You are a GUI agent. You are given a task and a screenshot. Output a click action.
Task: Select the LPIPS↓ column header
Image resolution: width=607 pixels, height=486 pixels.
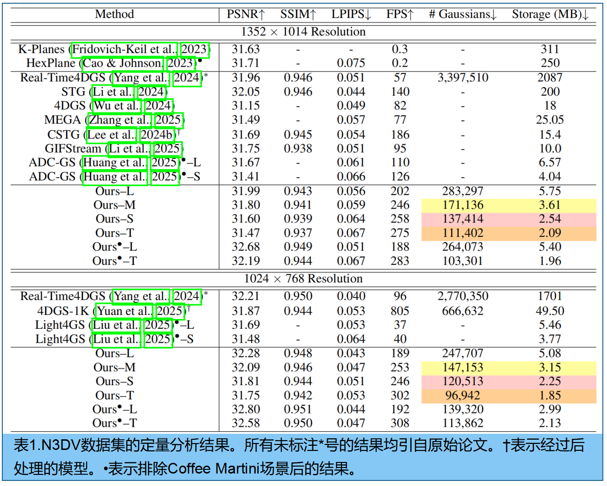coord(351,14)
